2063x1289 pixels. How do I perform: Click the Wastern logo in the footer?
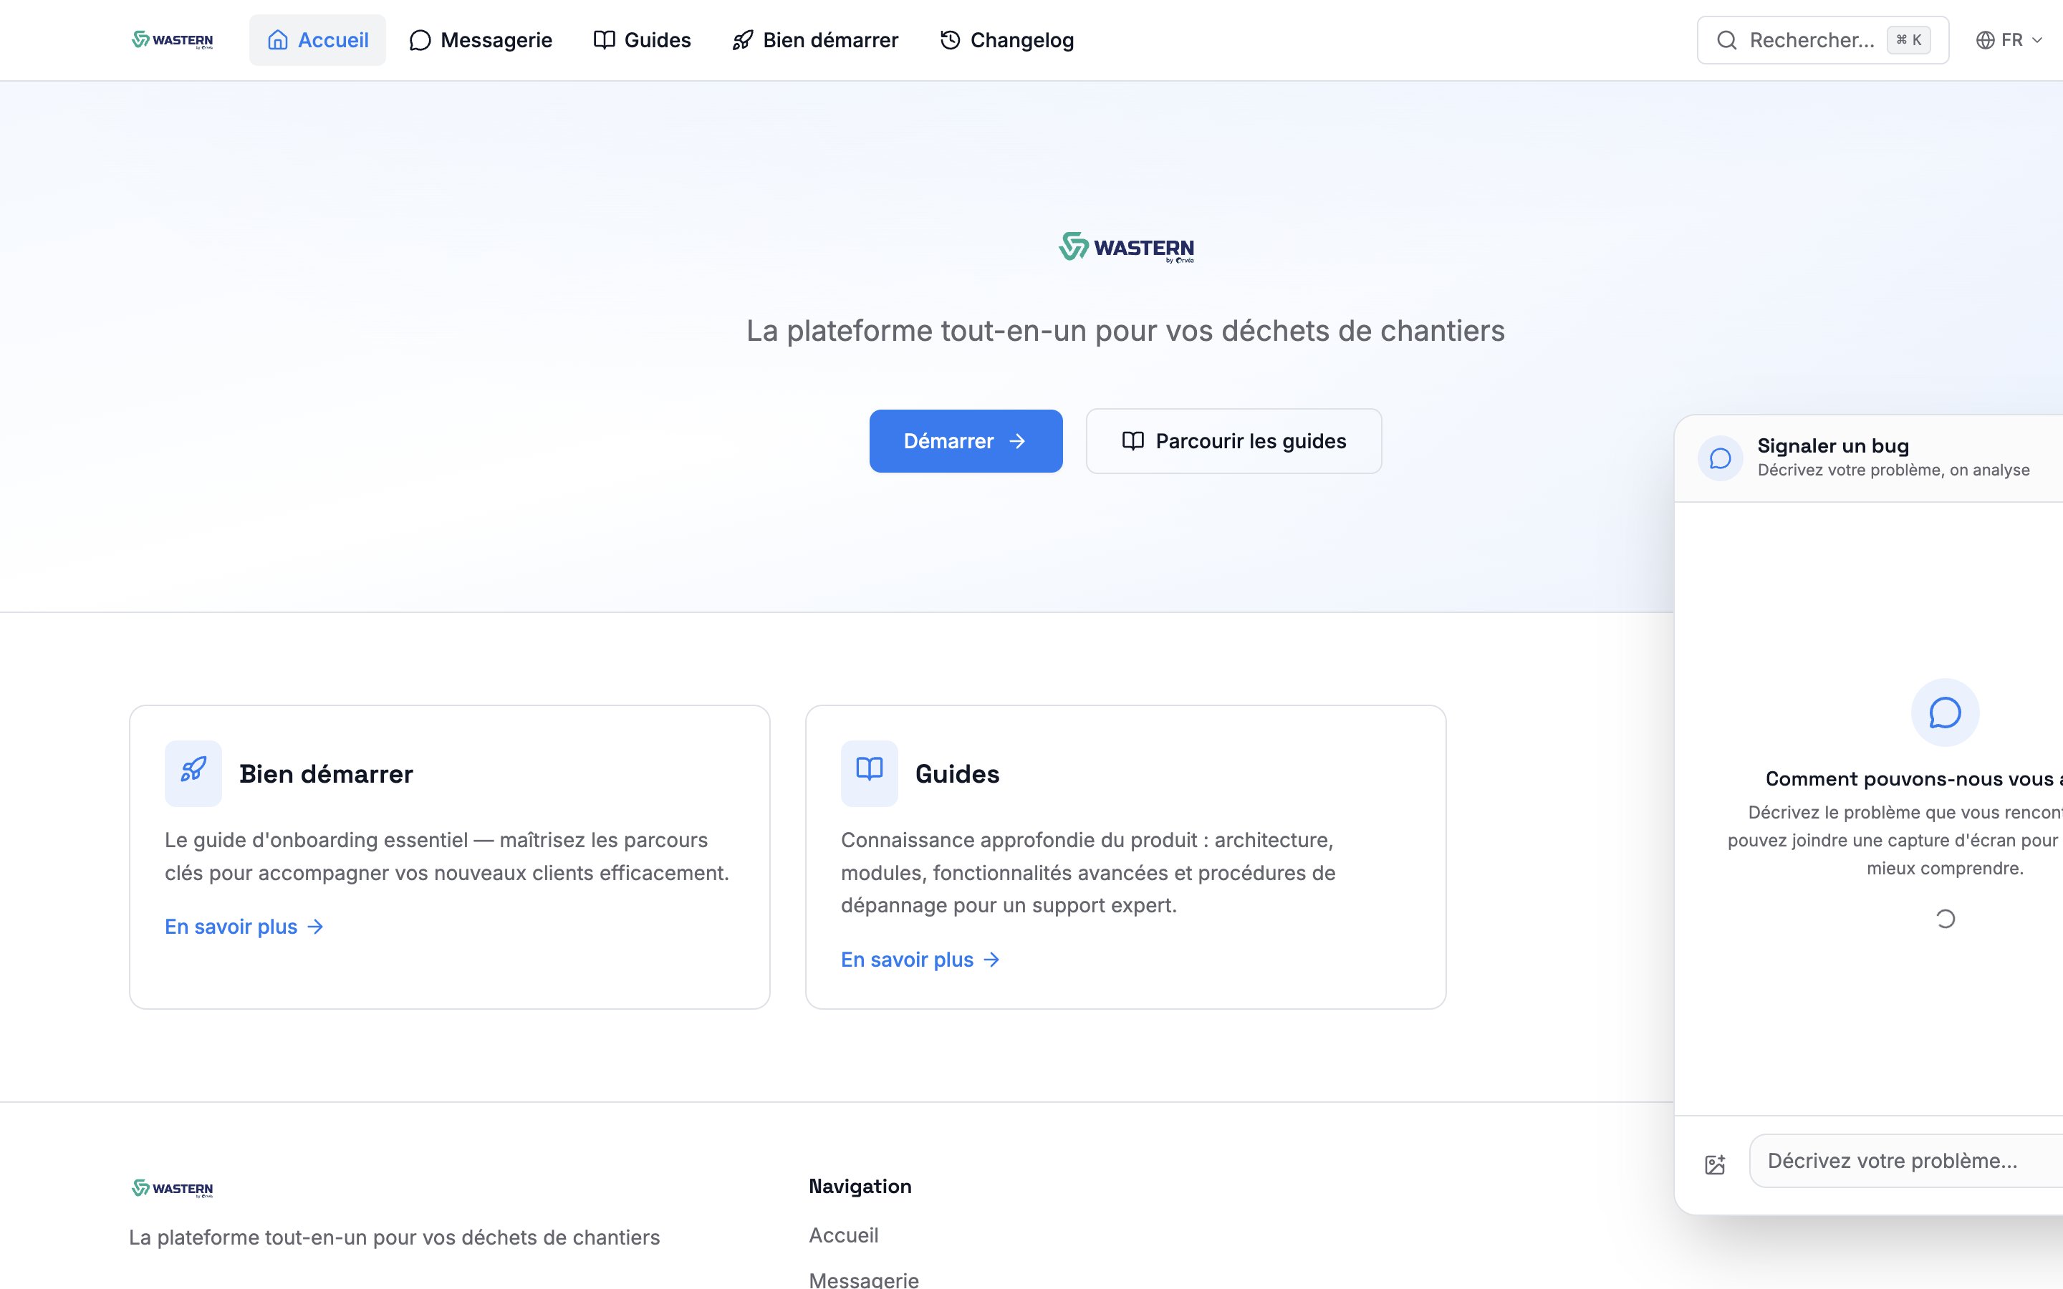click(x=170, y=1187)
